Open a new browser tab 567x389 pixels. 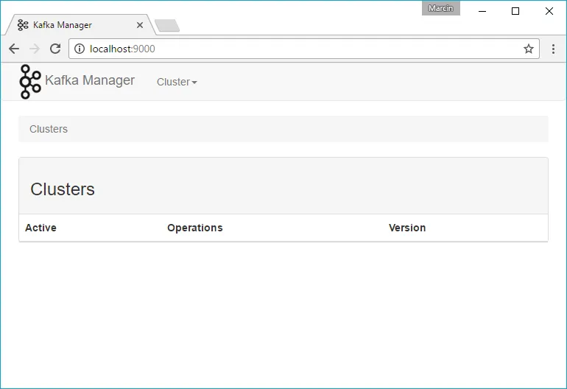pyautogui.click(x=167, y=25)
